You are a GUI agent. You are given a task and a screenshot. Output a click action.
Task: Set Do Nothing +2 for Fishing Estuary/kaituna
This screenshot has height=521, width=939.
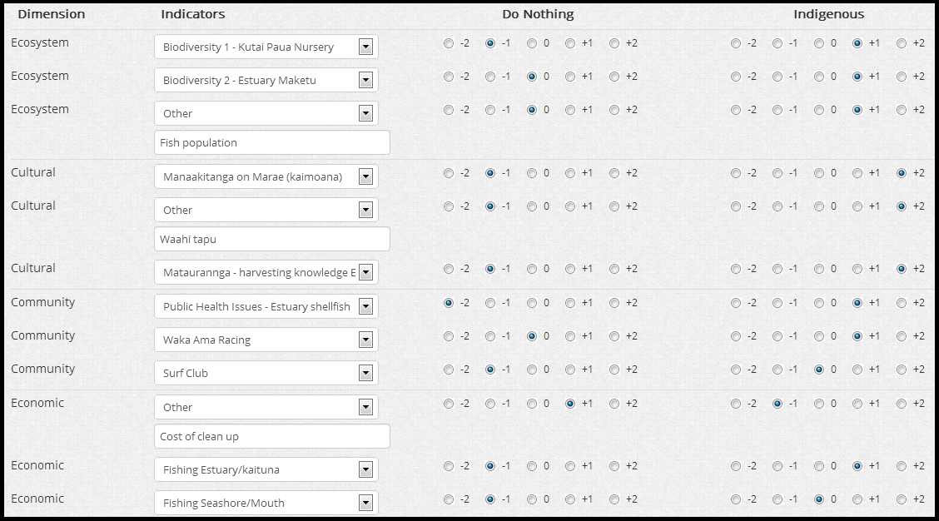tap(614, 466)
